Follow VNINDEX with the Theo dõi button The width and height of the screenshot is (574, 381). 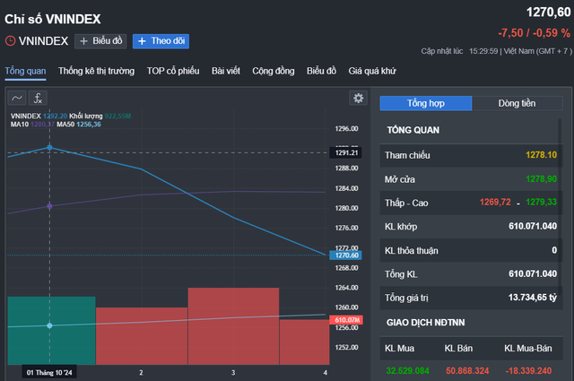(x=161, y=41)
